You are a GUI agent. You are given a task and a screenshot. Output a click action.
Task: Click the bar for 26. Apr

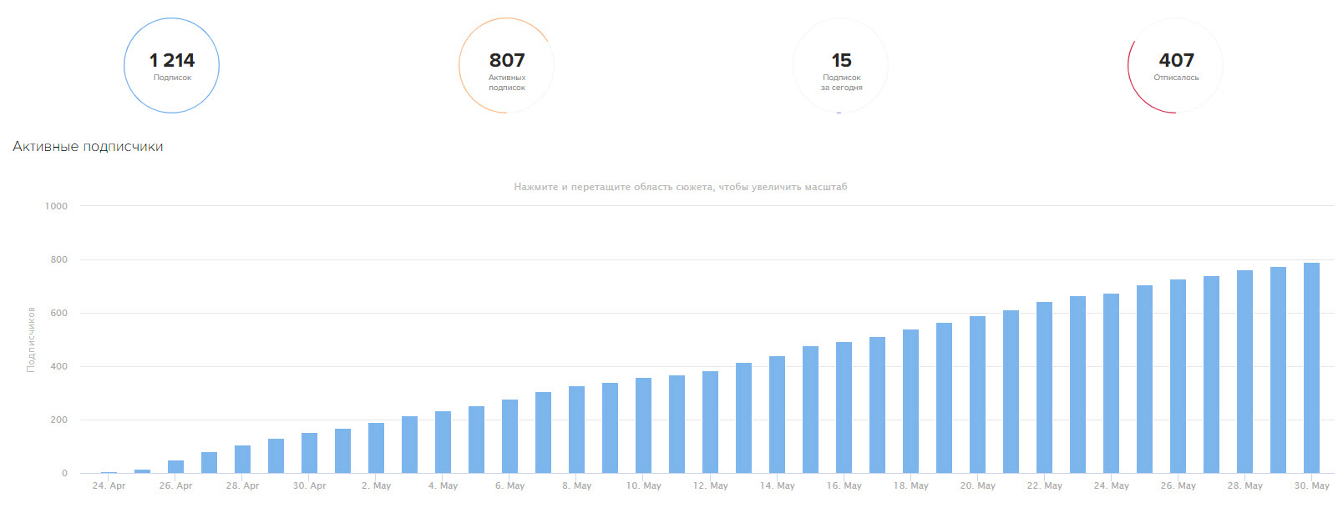coord(175,466)
